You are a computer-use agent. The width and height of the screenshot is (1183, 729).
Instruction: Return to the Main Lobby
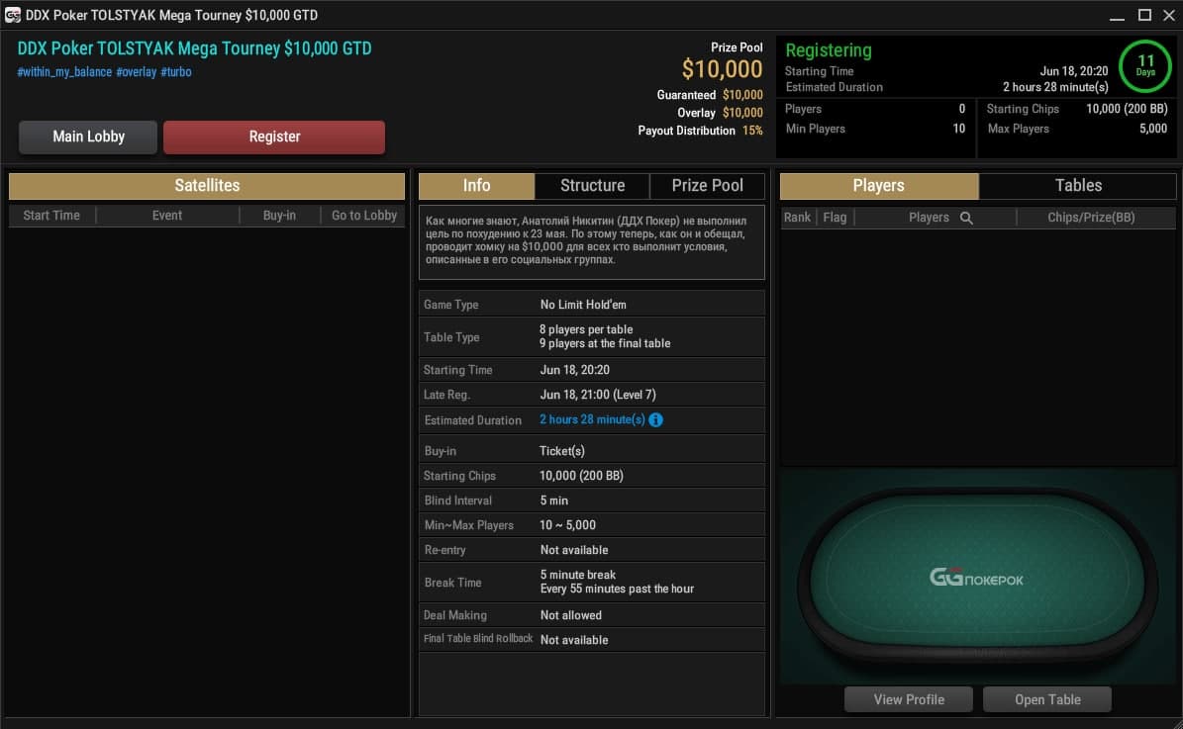click(88, 137)
